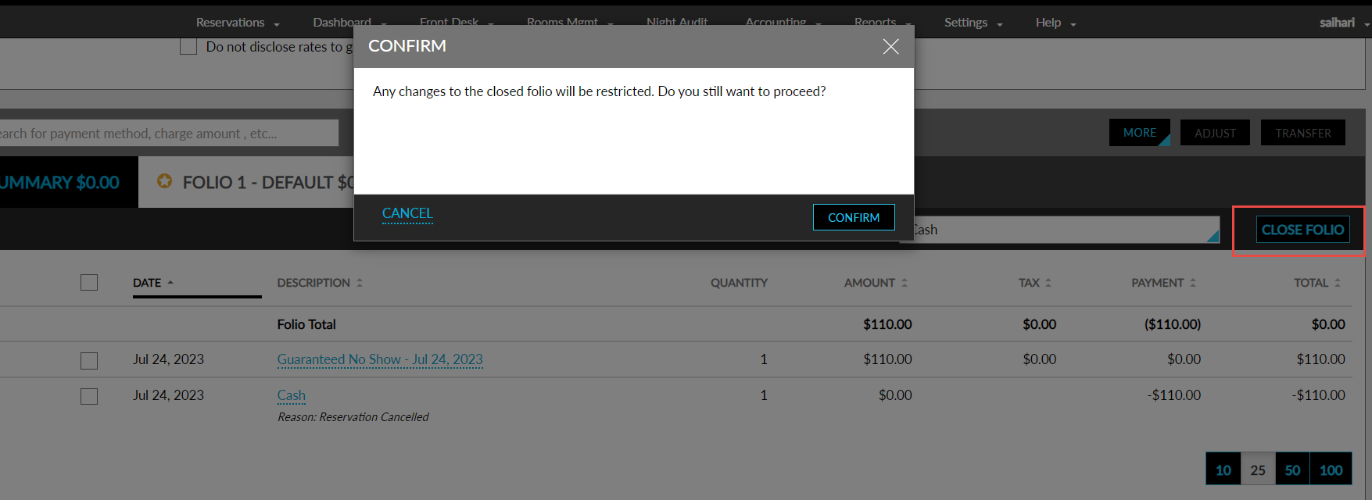
Task: Sort by the Tax column arrows
Action: (x=1048, y=283)
